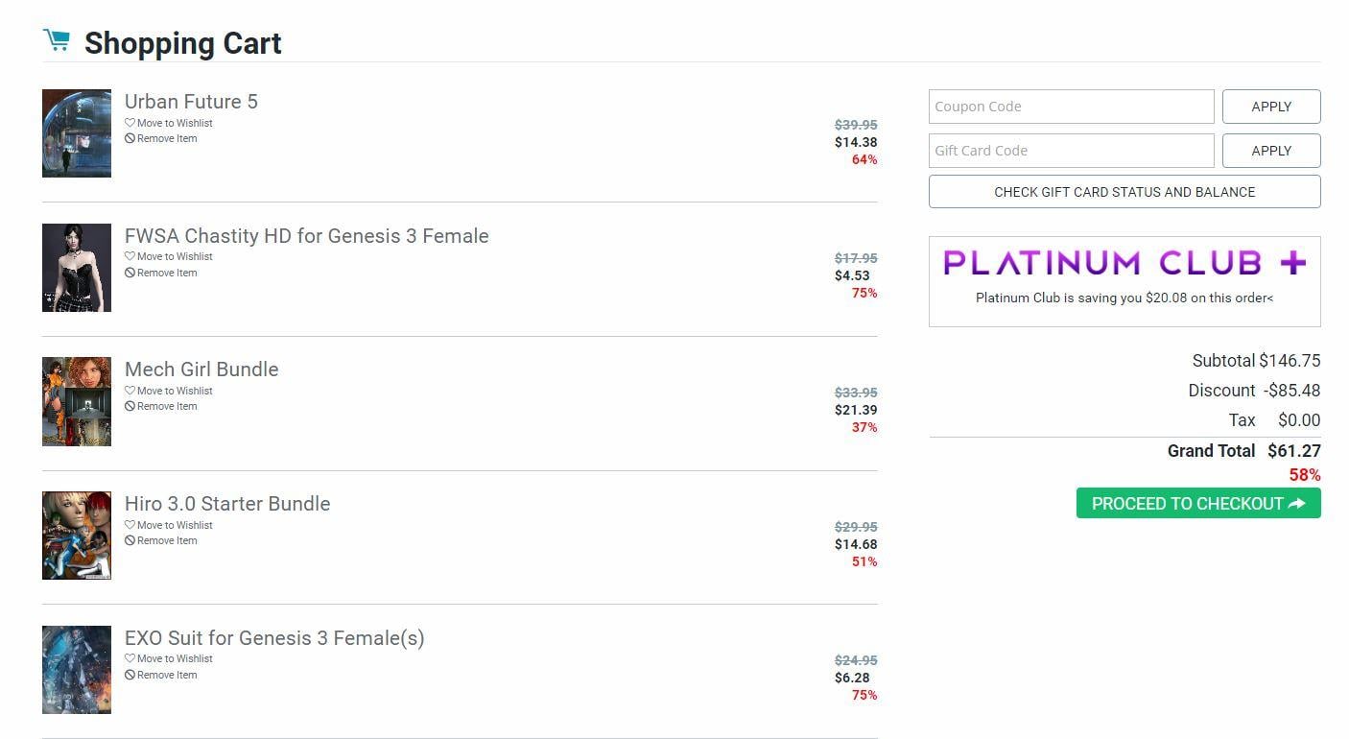Screen dimensions: 1349x739
Task: Click the heart icon for Urban Future 5
Action: (130, 123)
